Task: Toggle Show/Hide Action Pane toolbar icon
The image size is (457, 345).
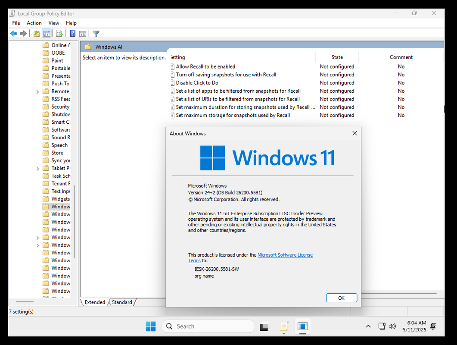Action: click(x=83, y=34)
